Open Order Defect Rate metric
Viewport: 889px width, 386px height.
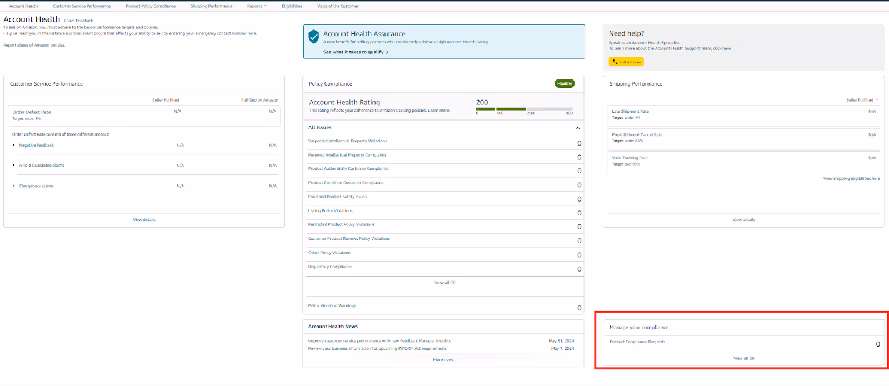(x=32, y=112)
